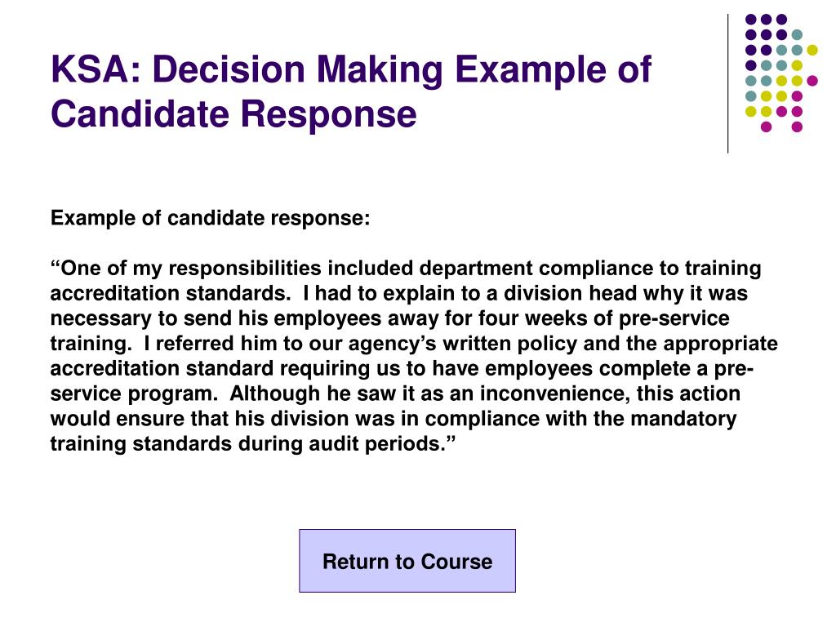Image resolution: width=836 pixels, height=627 pixels.
Task: Click the Return to Course button
Action: click(407, 561)
